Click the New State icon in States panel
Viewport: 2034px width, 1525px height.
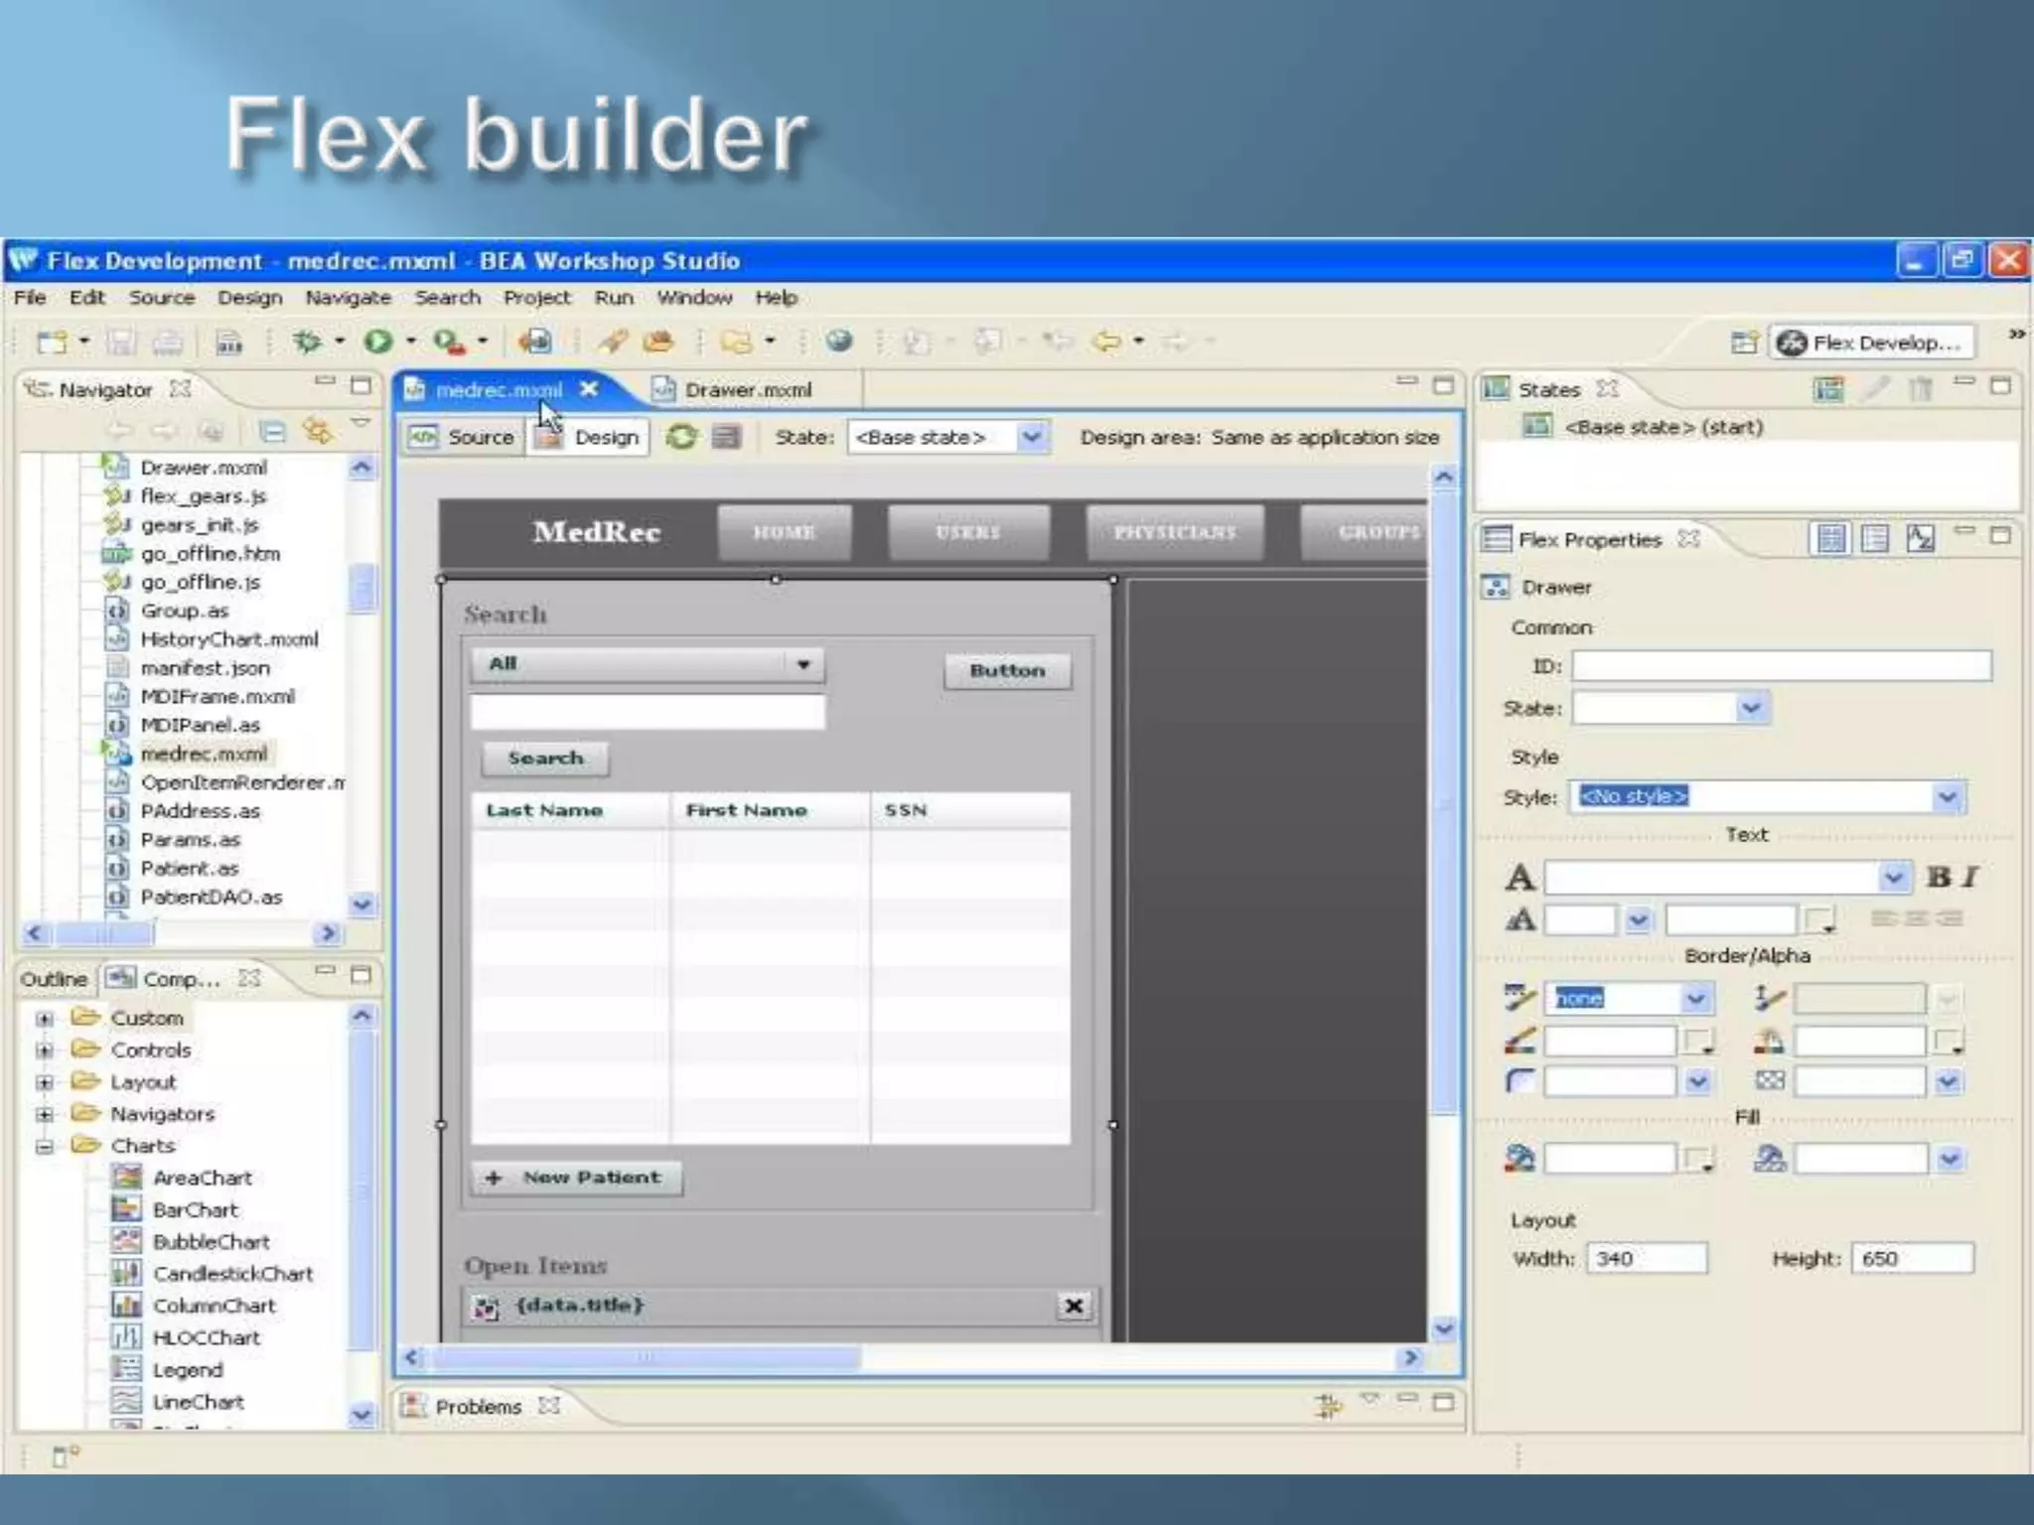coord(1829,389)
